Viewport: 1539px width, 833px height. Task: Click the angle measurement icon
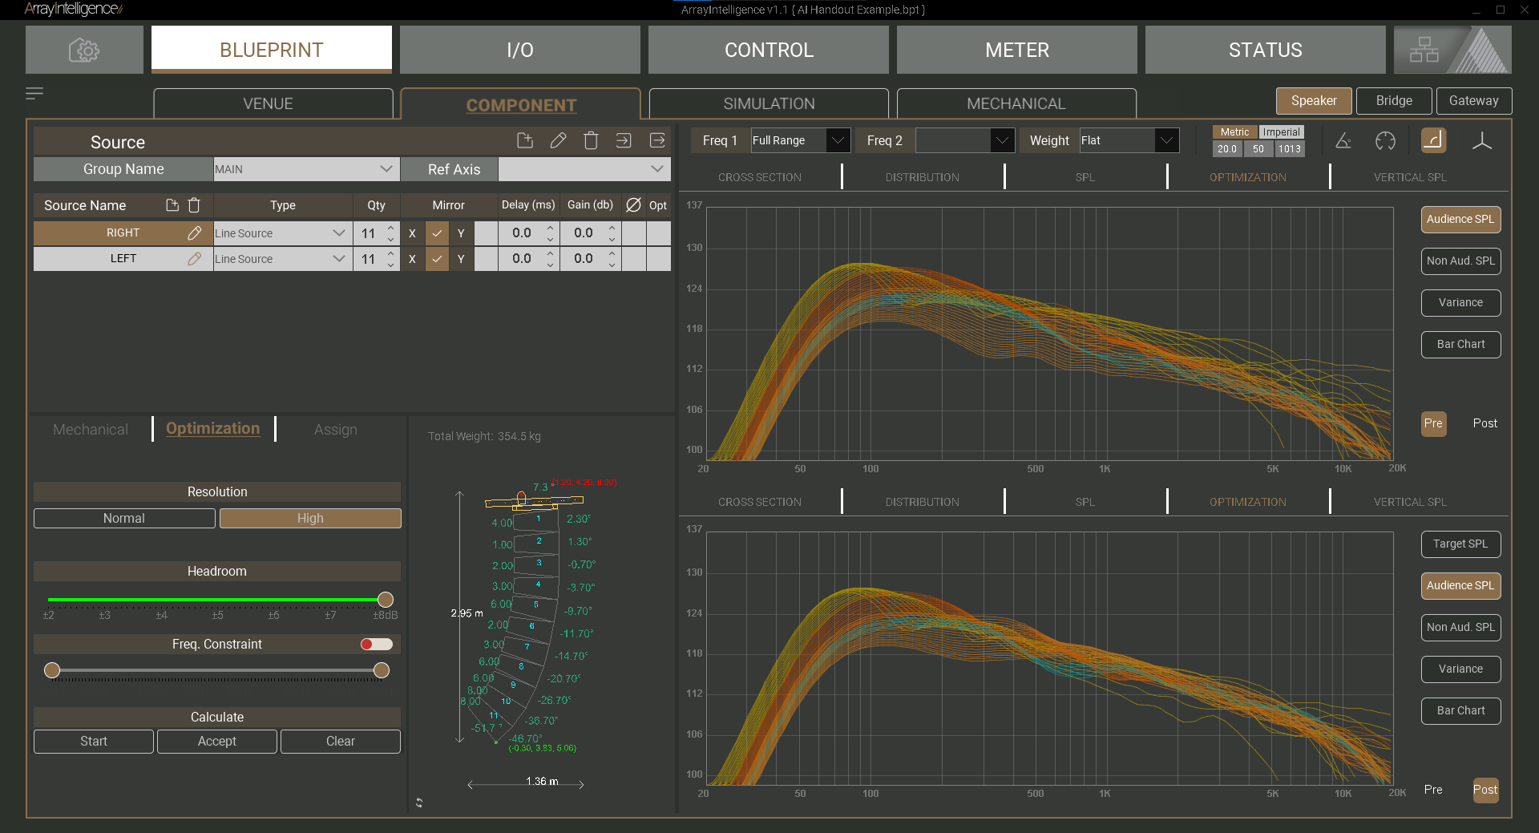click(x=1343, y=141)
